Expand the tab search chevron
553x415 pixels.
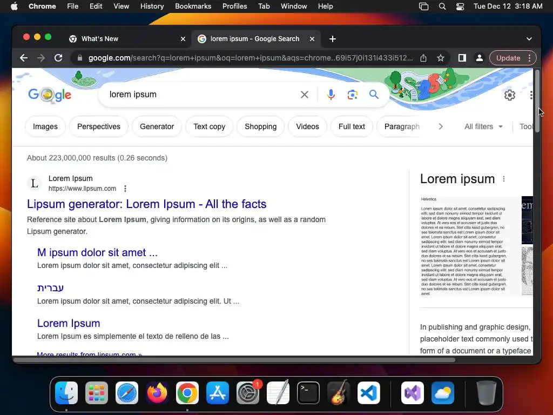pos(529,39)
